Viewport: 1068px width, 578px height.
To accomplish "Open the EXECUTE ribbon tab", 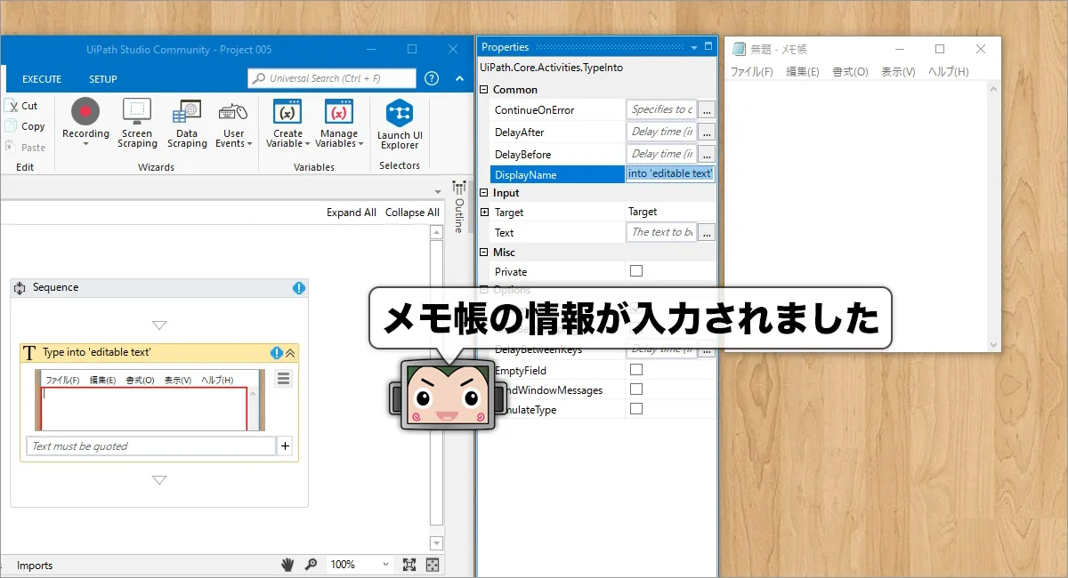I will click(42, 79).
